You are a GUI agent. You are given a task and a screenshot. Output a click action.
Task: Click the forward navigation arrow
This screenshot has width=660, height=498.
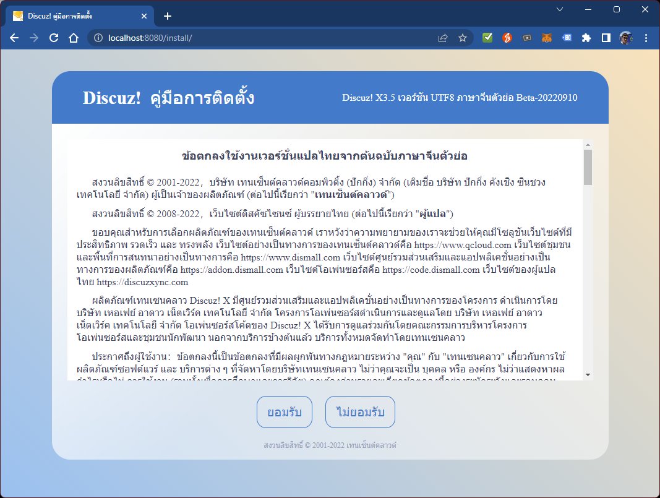point(34,38)
